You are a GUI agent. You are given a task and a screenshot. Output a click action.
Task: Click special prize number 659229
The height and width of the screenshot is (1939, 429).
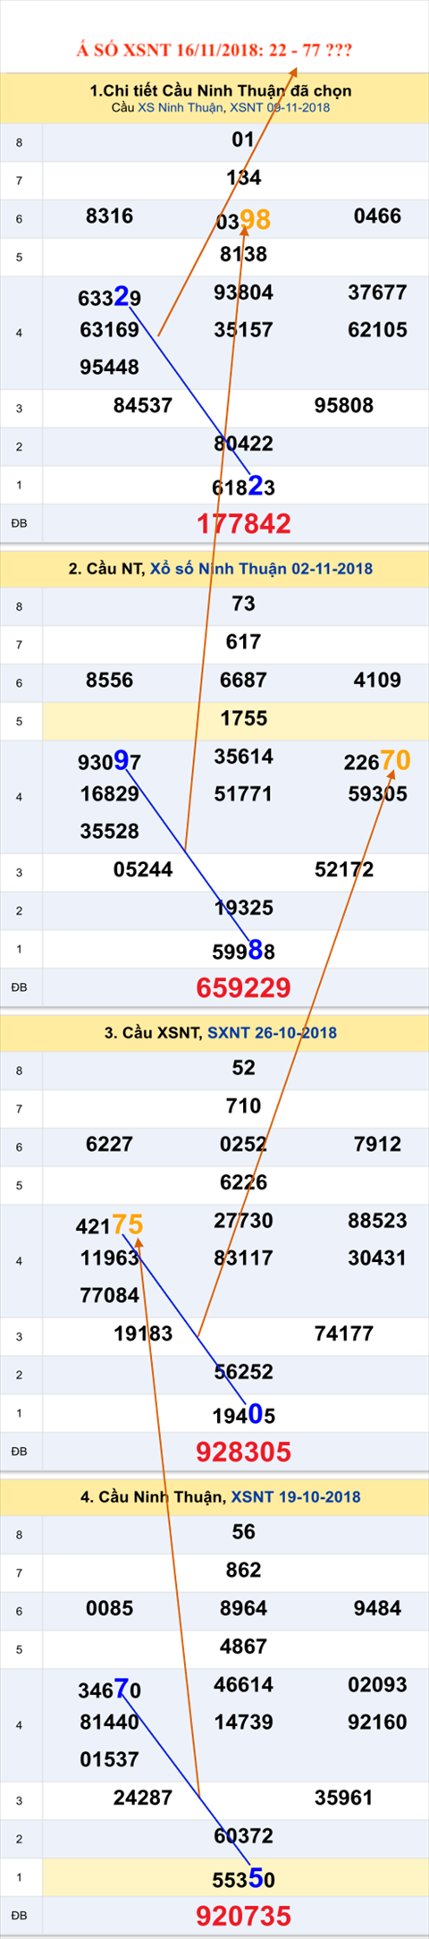click(243, 987)
